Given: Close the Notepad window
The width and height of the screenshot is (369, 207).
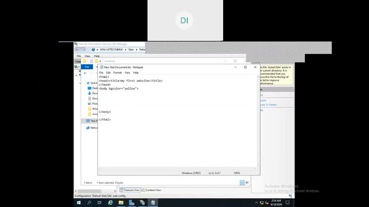Looking at the screenshot, I should click(255, 67).
